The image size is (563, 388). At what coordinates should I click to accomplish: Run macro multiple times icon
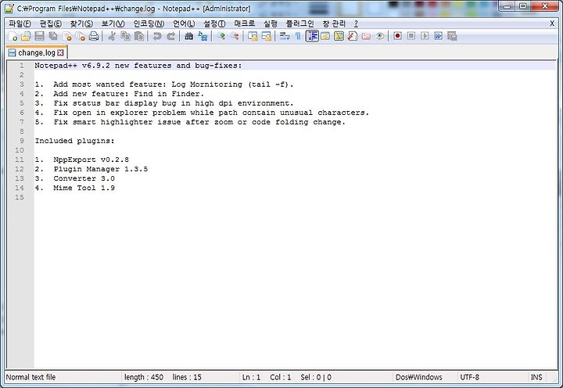click(x=439, y=36)
